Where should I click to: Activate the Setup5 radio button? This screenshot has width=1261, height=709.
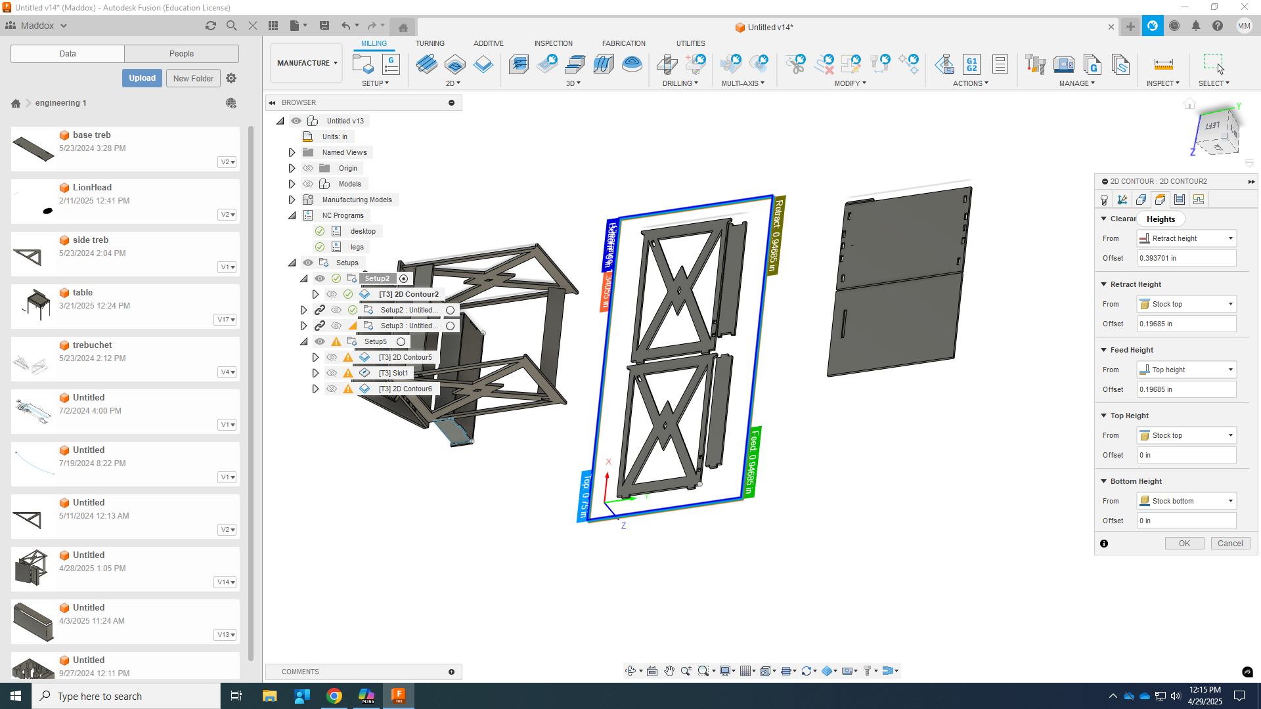[401, 341]
